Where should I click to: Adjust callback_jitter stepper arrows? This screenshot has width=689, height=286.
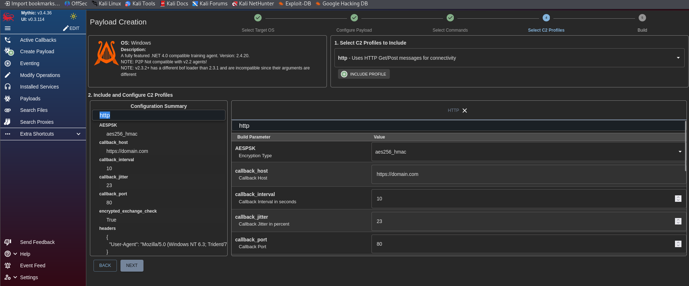pyautogui.click(x=678, y=221)
